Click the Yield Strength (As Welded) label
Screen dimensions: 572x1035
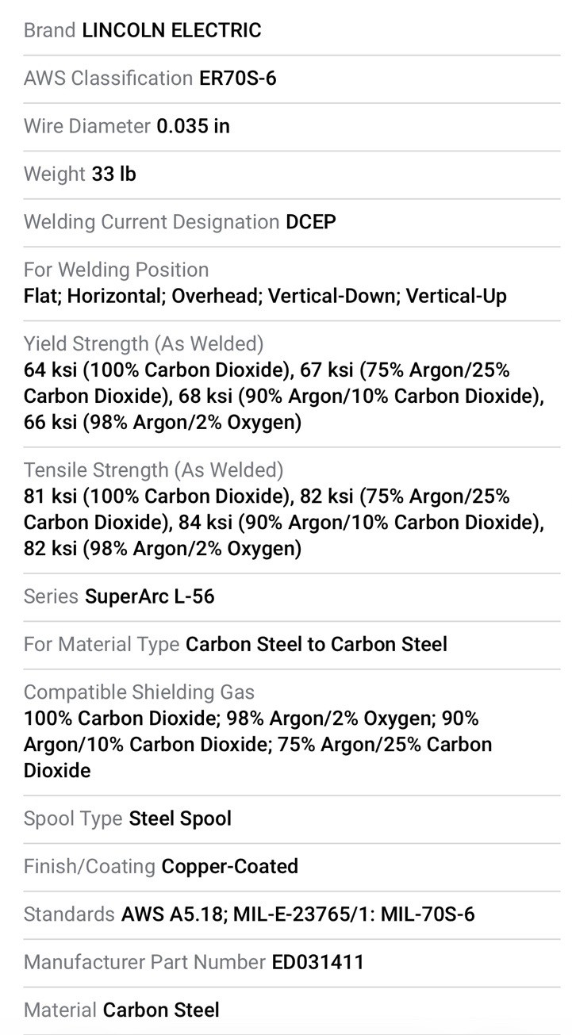coord(144,343)
